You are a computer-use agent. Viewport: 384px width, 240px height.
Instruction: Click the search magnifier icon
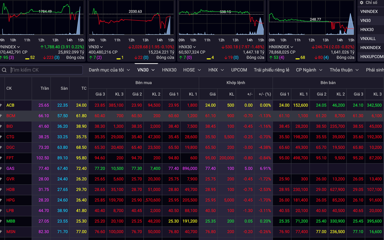point(4,70)
